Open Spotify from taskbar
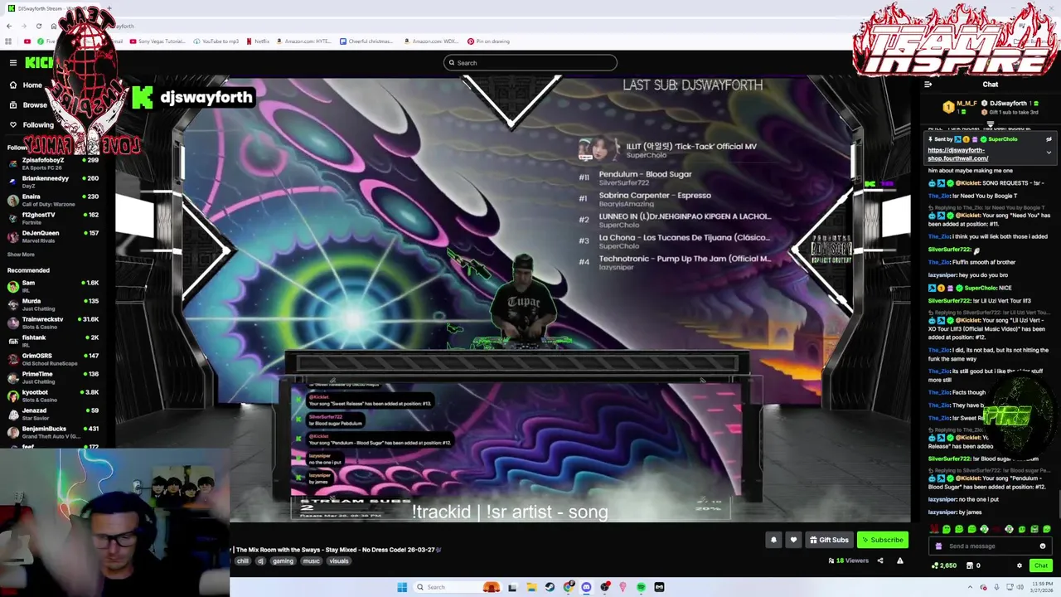Image resolution: width=1061 pixels, height=597 pixels. pyautogui.click(x=641, y=587)
